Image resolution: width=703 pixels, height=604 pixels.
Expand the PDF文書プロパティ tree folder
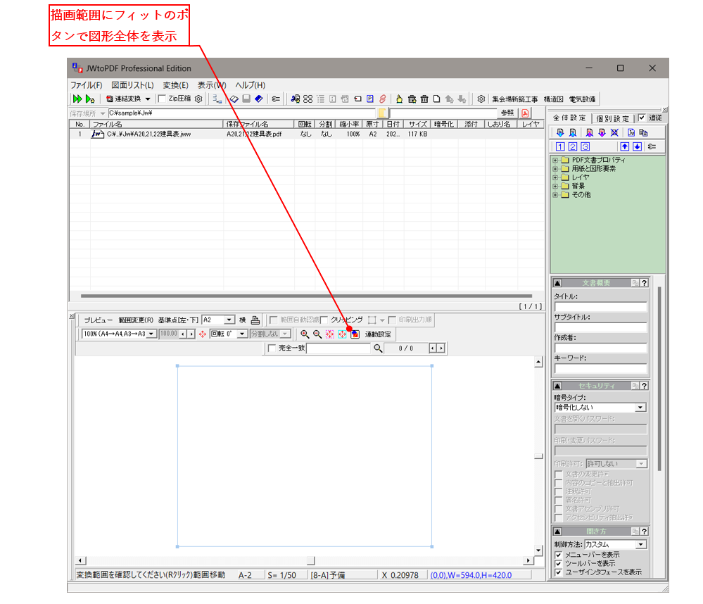[555, 161]
